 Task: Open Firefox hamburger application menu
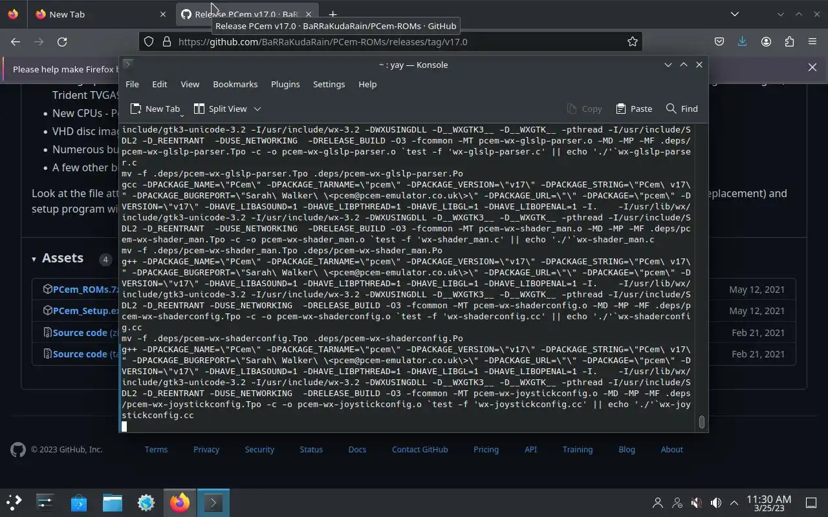[x=812, y=41]
